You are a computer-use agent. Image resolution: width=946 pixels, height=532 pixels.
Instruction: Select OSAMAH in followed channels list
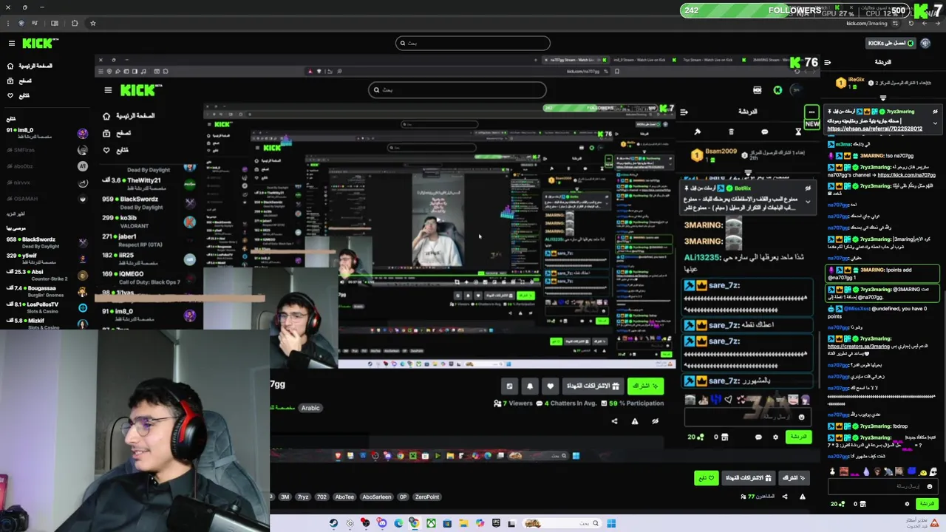tap(46, 199)
